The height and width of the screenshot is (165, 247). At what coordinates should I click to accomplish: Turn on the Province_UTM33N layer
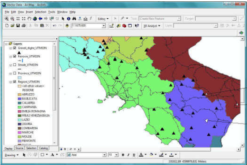[14, 73]
